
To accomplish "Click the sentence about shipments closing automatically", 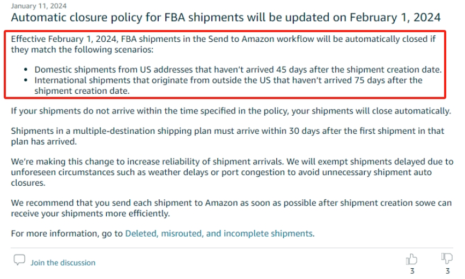I will click(x=231, y=111).
